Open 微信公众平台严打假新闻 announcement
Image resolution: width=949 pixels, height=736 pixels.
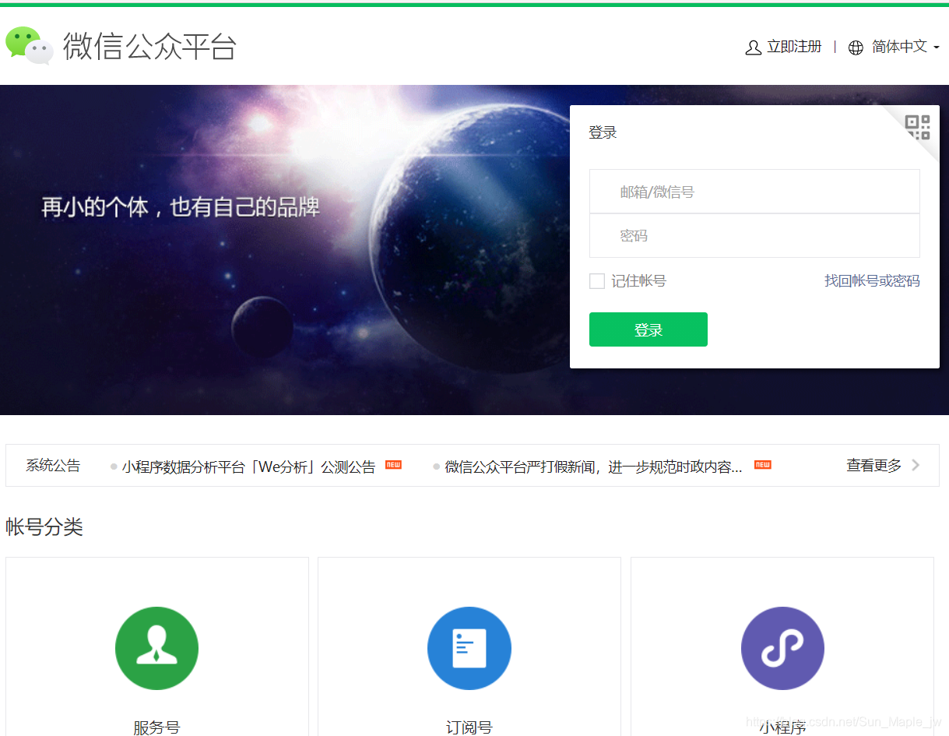point(593,467)
